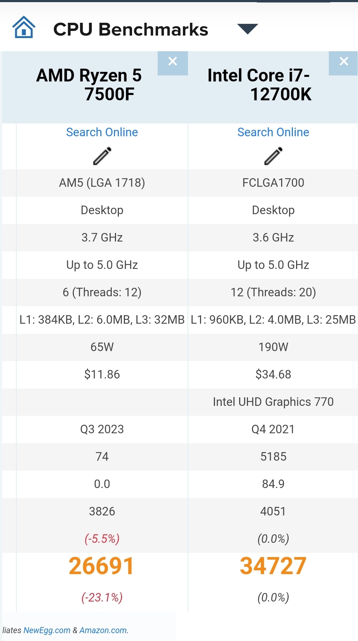Select the FCLGA1700 socket cell

tap(273, 183)
